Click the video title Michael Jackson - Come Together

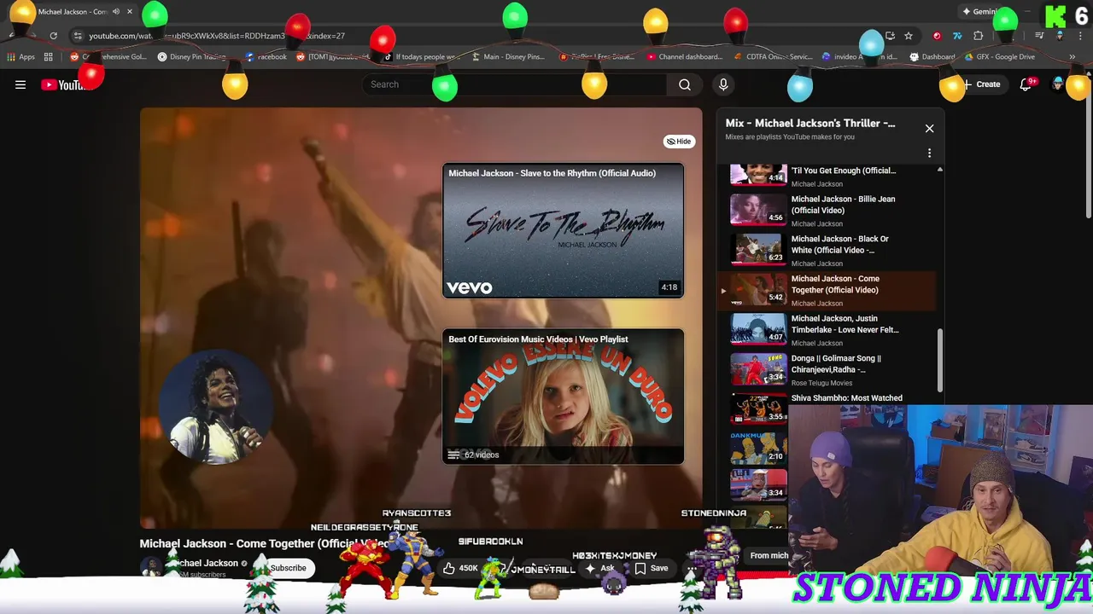coord(265,543)
